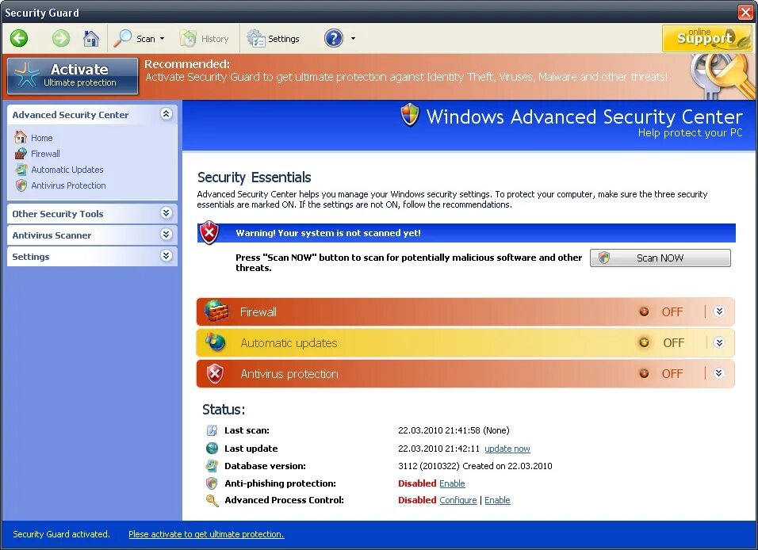Click the Advanced Process Control key icon
758x550 pixels.
coord(212,500)
